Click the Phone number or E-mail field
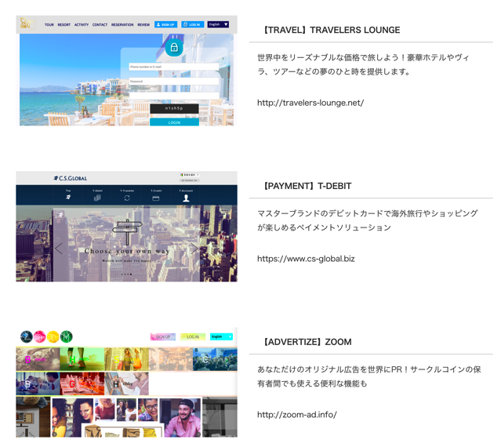 pyautogui.click(x=174, y=67)
